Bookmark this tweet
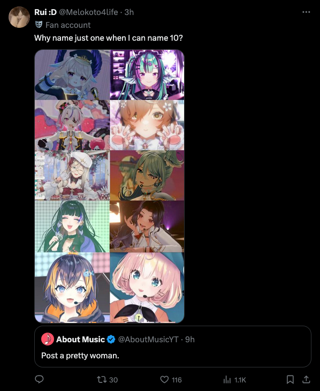Viewport: 320px width, 391px height. point(290,379)
